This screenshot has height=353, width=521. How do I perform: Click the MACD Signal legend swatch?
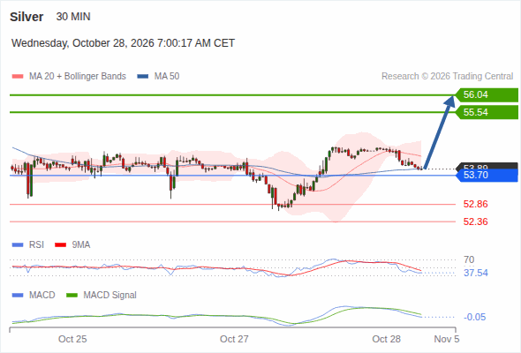coord(72,296)
